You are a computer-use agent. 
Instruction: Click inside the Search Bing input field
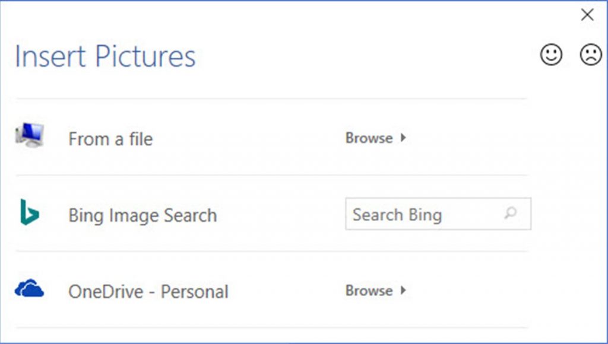tap(416, 214)
